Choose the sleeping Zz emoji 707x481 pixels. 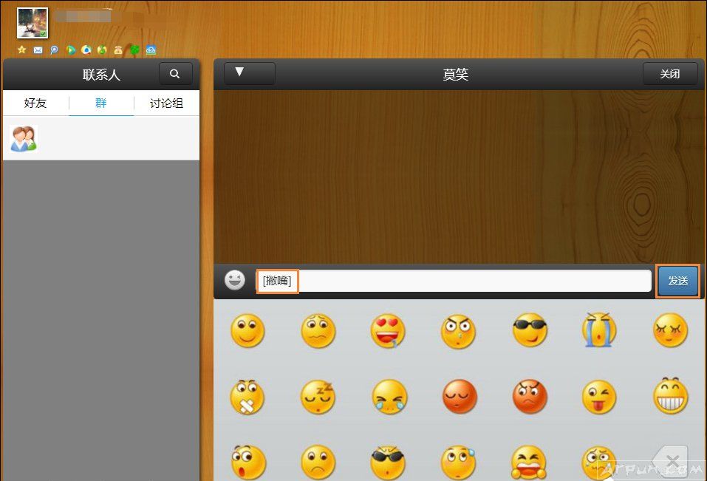318,398
